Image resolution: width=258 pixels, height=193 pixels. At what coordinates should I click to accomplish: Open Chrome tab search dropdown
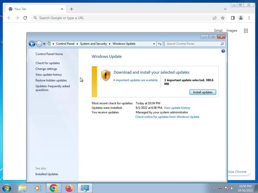tap(225, 9)
